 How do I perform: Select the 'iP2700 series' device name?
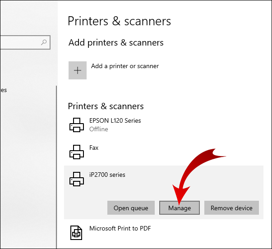[107, 175]
